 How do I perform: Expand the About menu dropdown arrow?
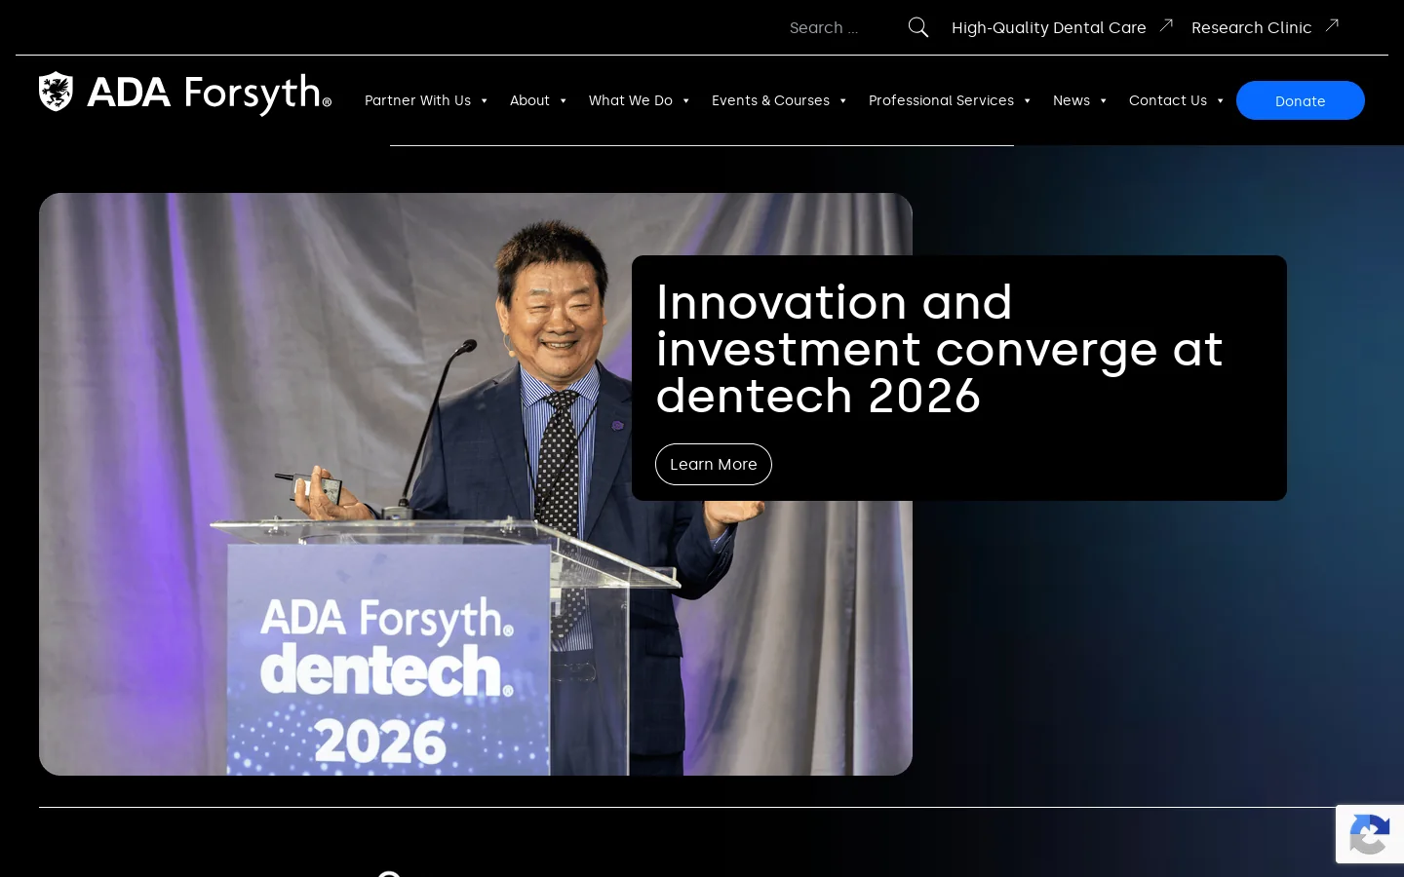(x=563, y=100)
